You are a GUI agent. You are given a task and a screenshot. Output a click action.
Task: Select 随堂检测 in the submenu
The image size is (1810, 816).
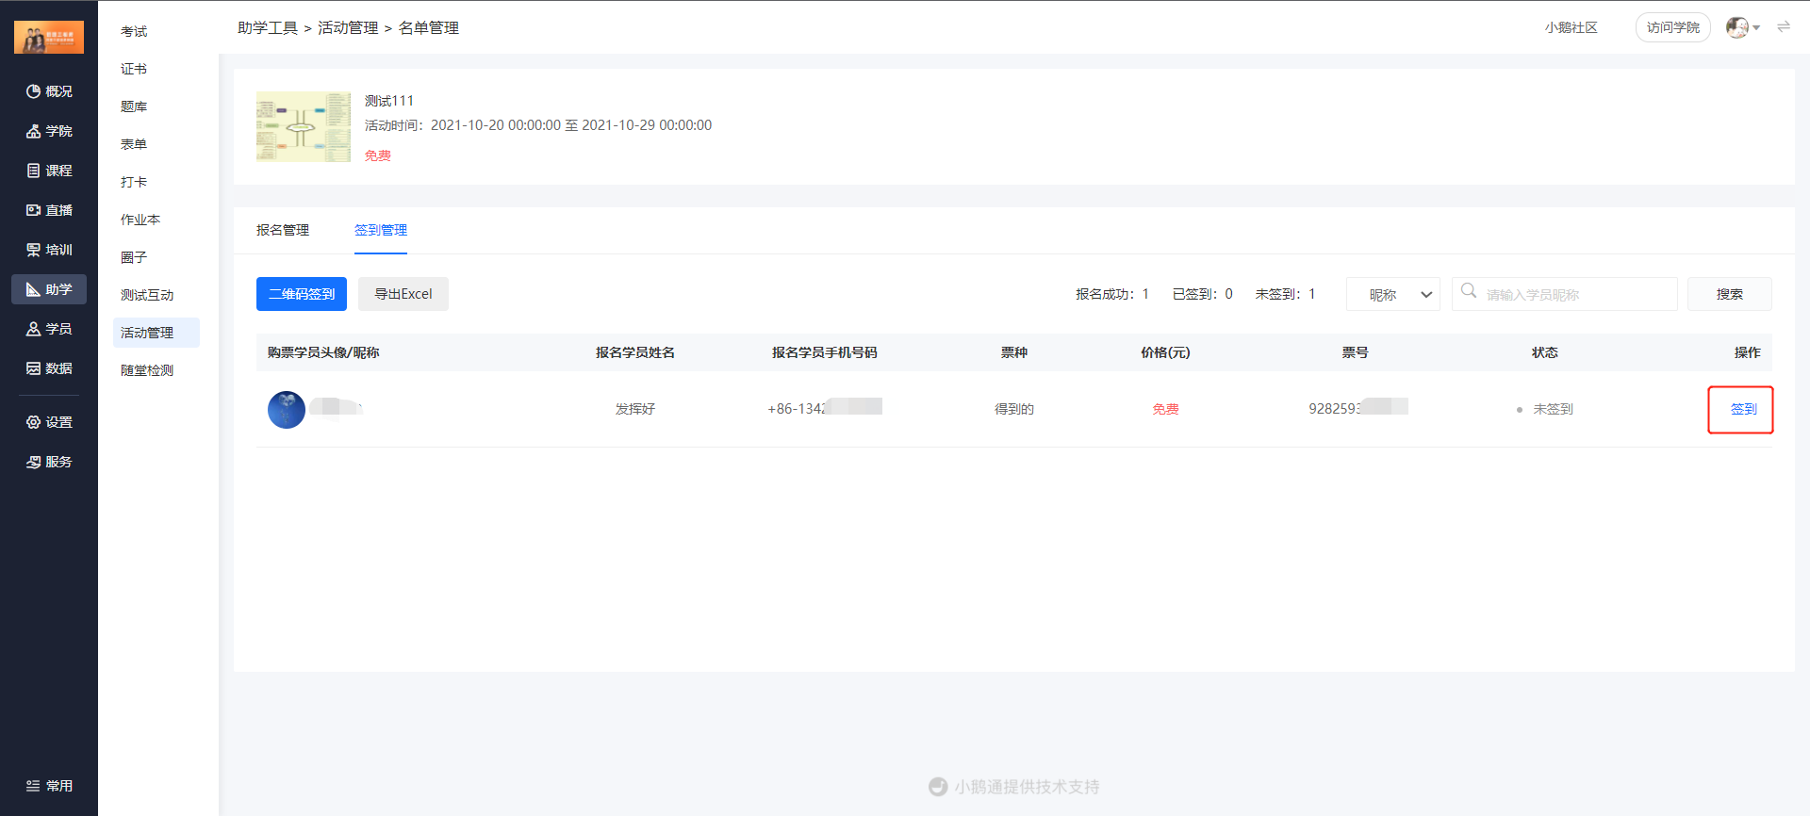tap(147, 370)
